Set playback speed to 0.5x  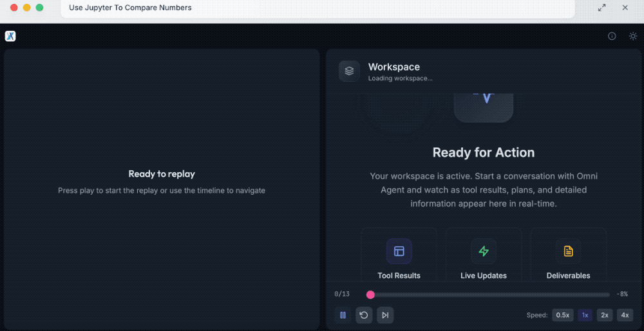coord(563,315)
